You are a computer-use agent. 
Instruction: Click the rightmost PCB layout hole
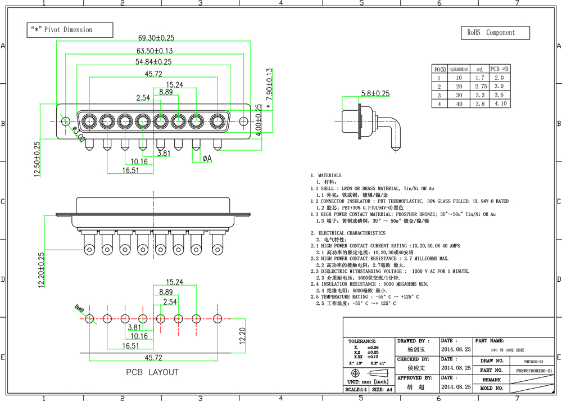tap(216, 319)
